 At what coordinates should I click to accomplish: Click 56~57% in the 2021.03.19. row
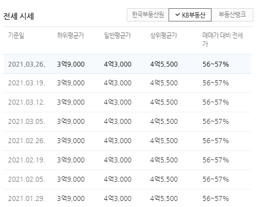click(216, 83)
